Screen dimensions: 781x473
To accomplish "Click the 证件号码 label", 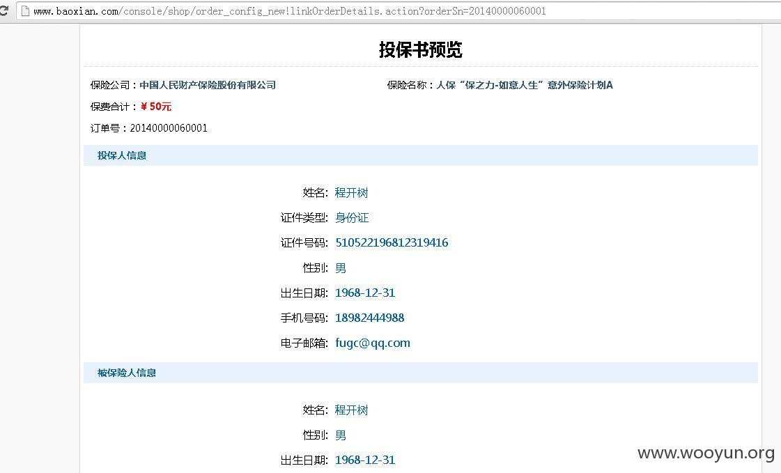I will [x=304, y=242].
